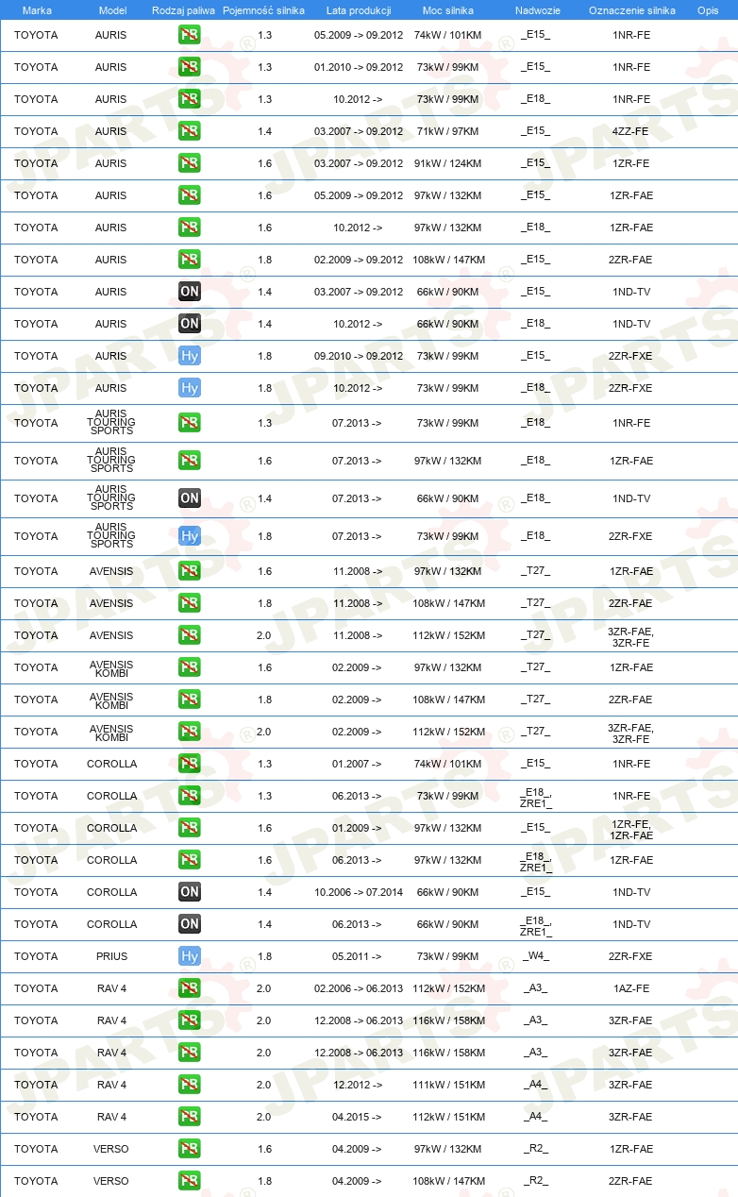Click the Moc silnika column header
Screen dimensions: 738x1197
[447, 10]
